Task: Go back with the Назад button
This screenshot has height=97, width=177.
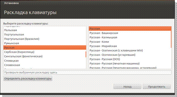Action: pyautogui.click(x=127, y=87)
